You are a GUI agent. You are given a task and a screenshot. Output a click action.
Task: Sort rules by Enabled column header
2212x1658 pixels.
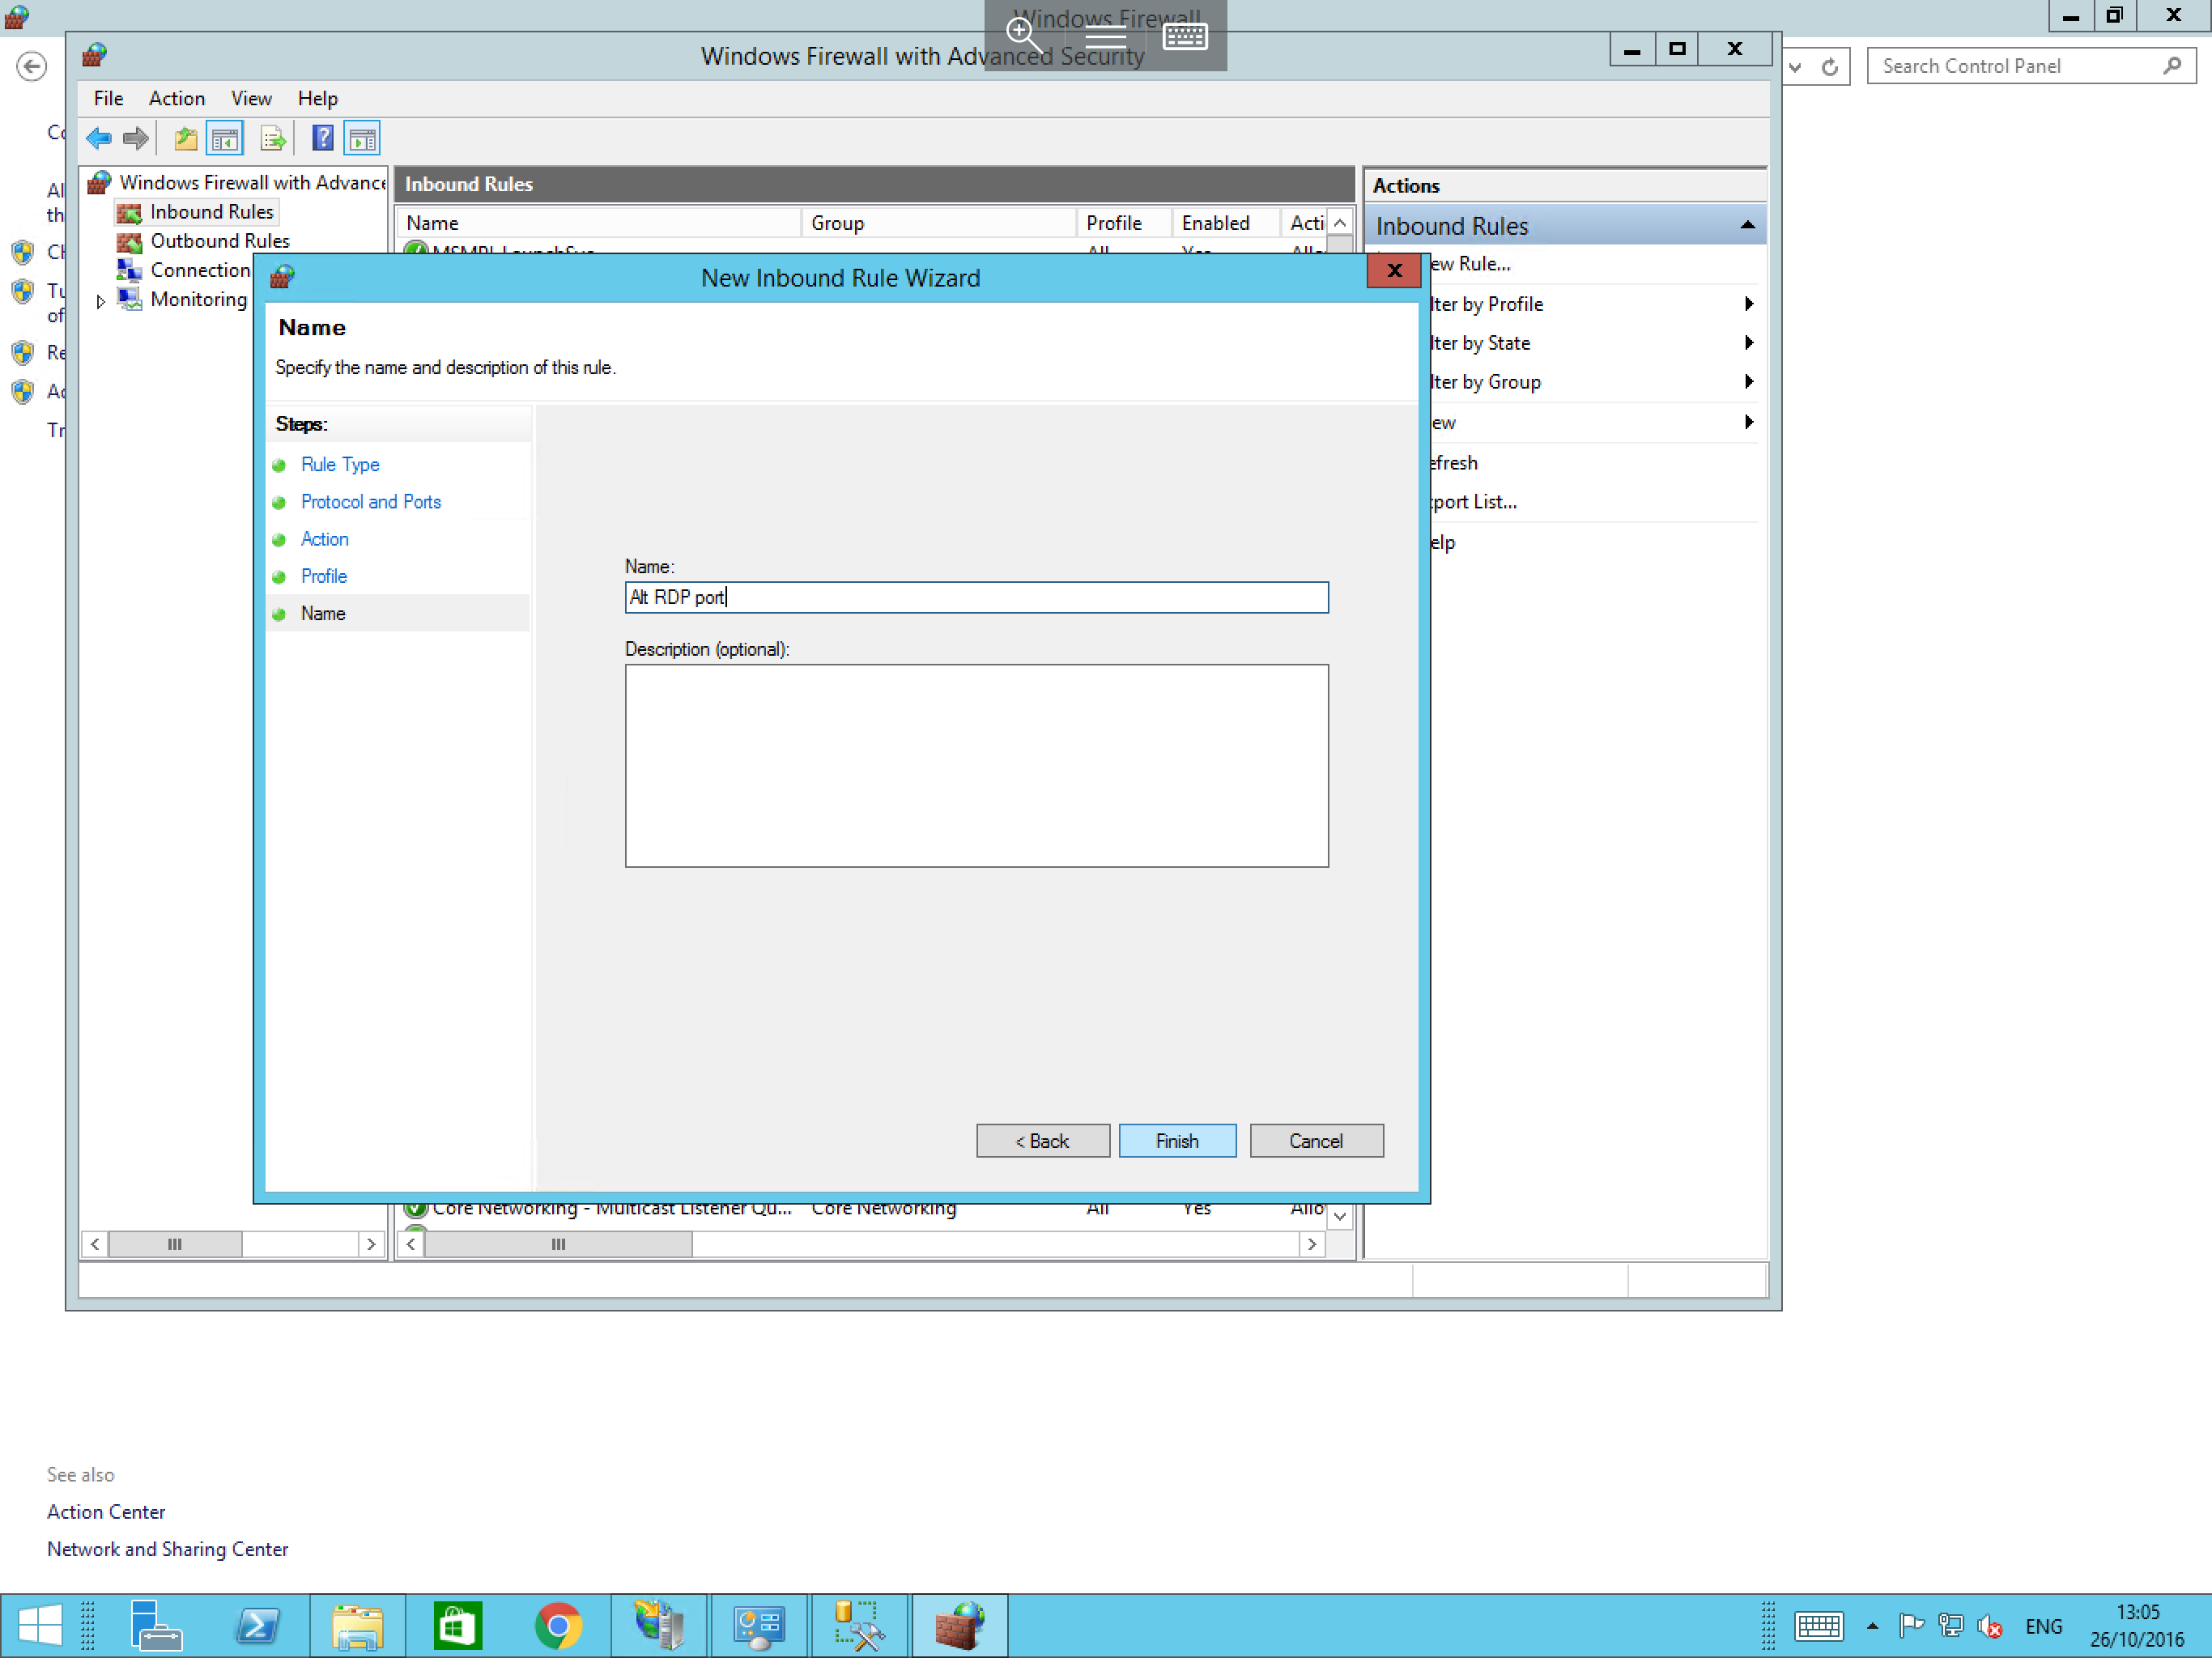click(x=1226, y=222)
